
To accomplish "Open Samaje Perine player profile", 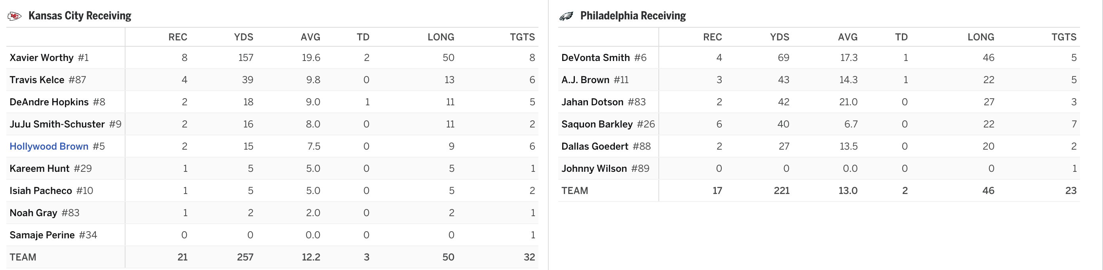I will pos(42,235).
